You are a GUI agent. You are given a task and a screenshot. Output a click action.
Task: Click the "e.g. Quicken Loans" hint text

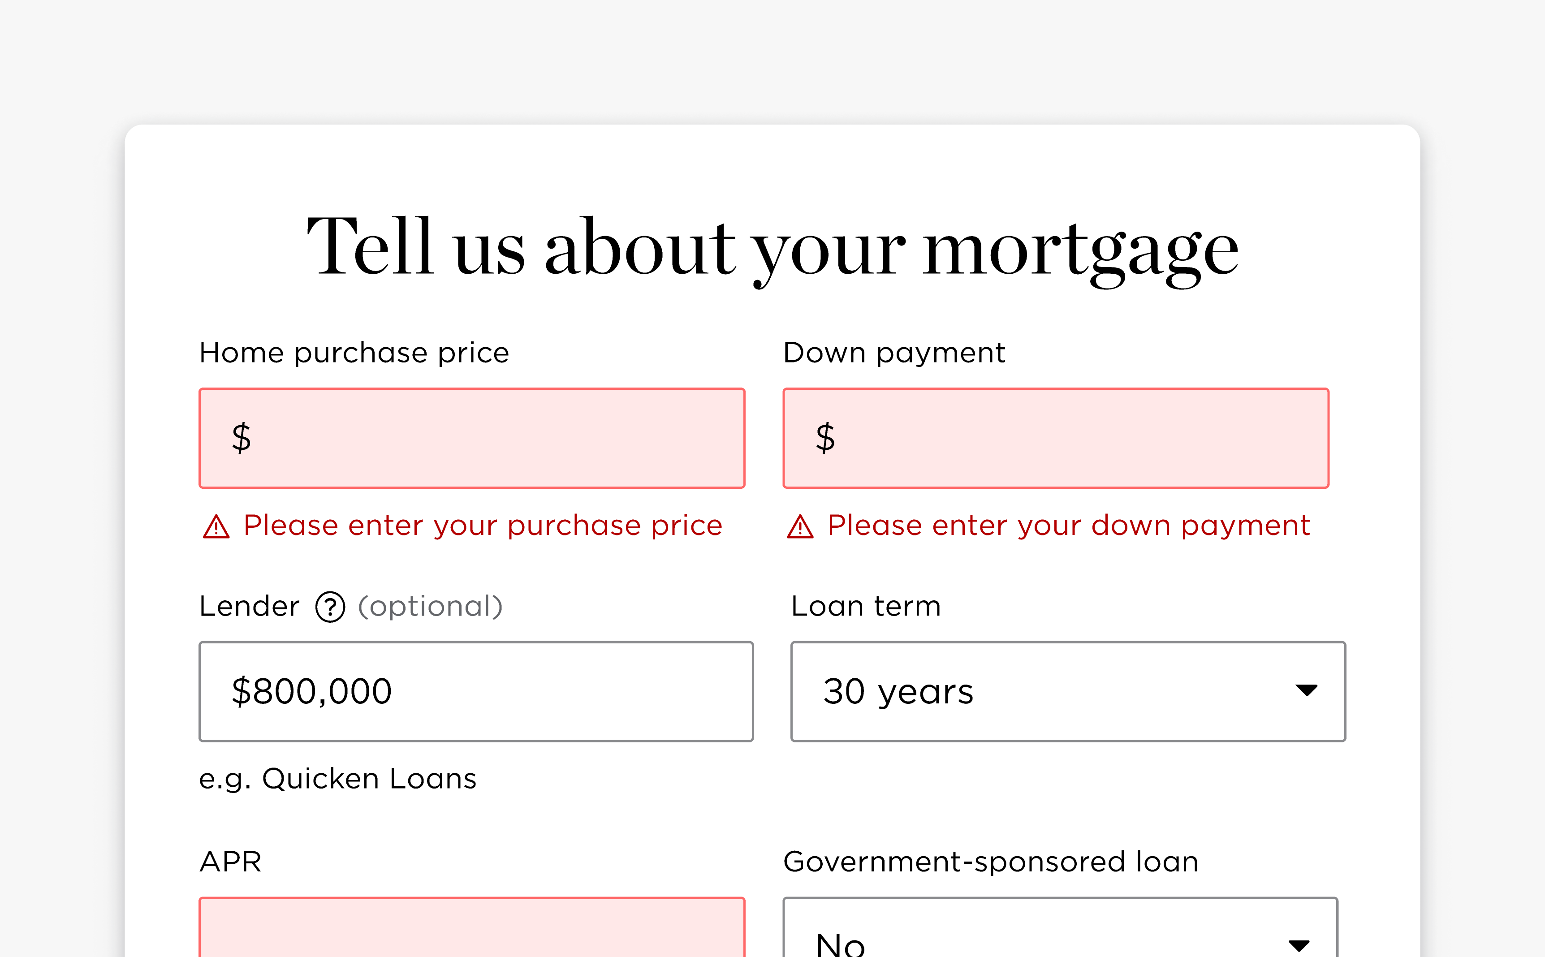click(337, 779)
